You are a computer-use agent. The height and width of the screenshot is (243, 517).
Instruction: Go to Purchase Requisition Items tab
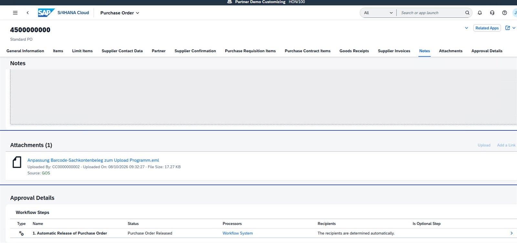tap(250, 51)
